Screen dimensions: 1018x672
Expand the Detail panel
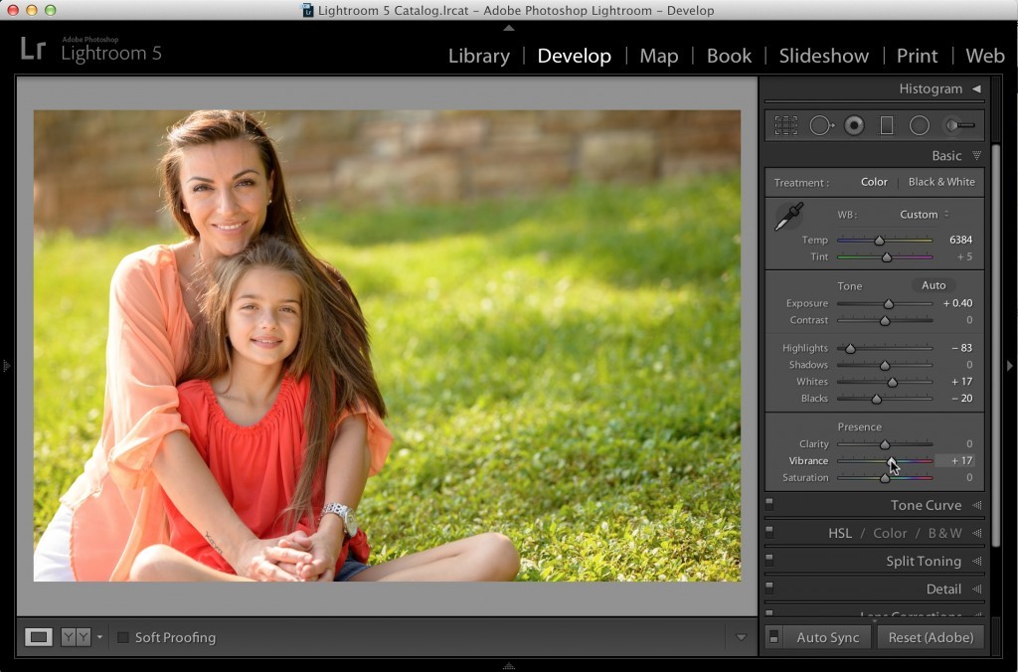point(976,588)
